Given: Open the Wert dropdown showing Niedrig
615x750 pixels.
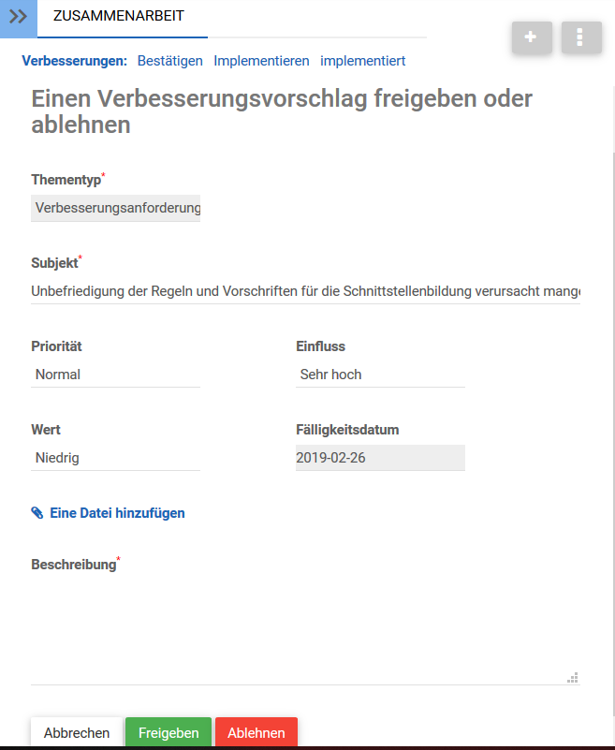Looking at the screenshot, I should pos(116,458).
